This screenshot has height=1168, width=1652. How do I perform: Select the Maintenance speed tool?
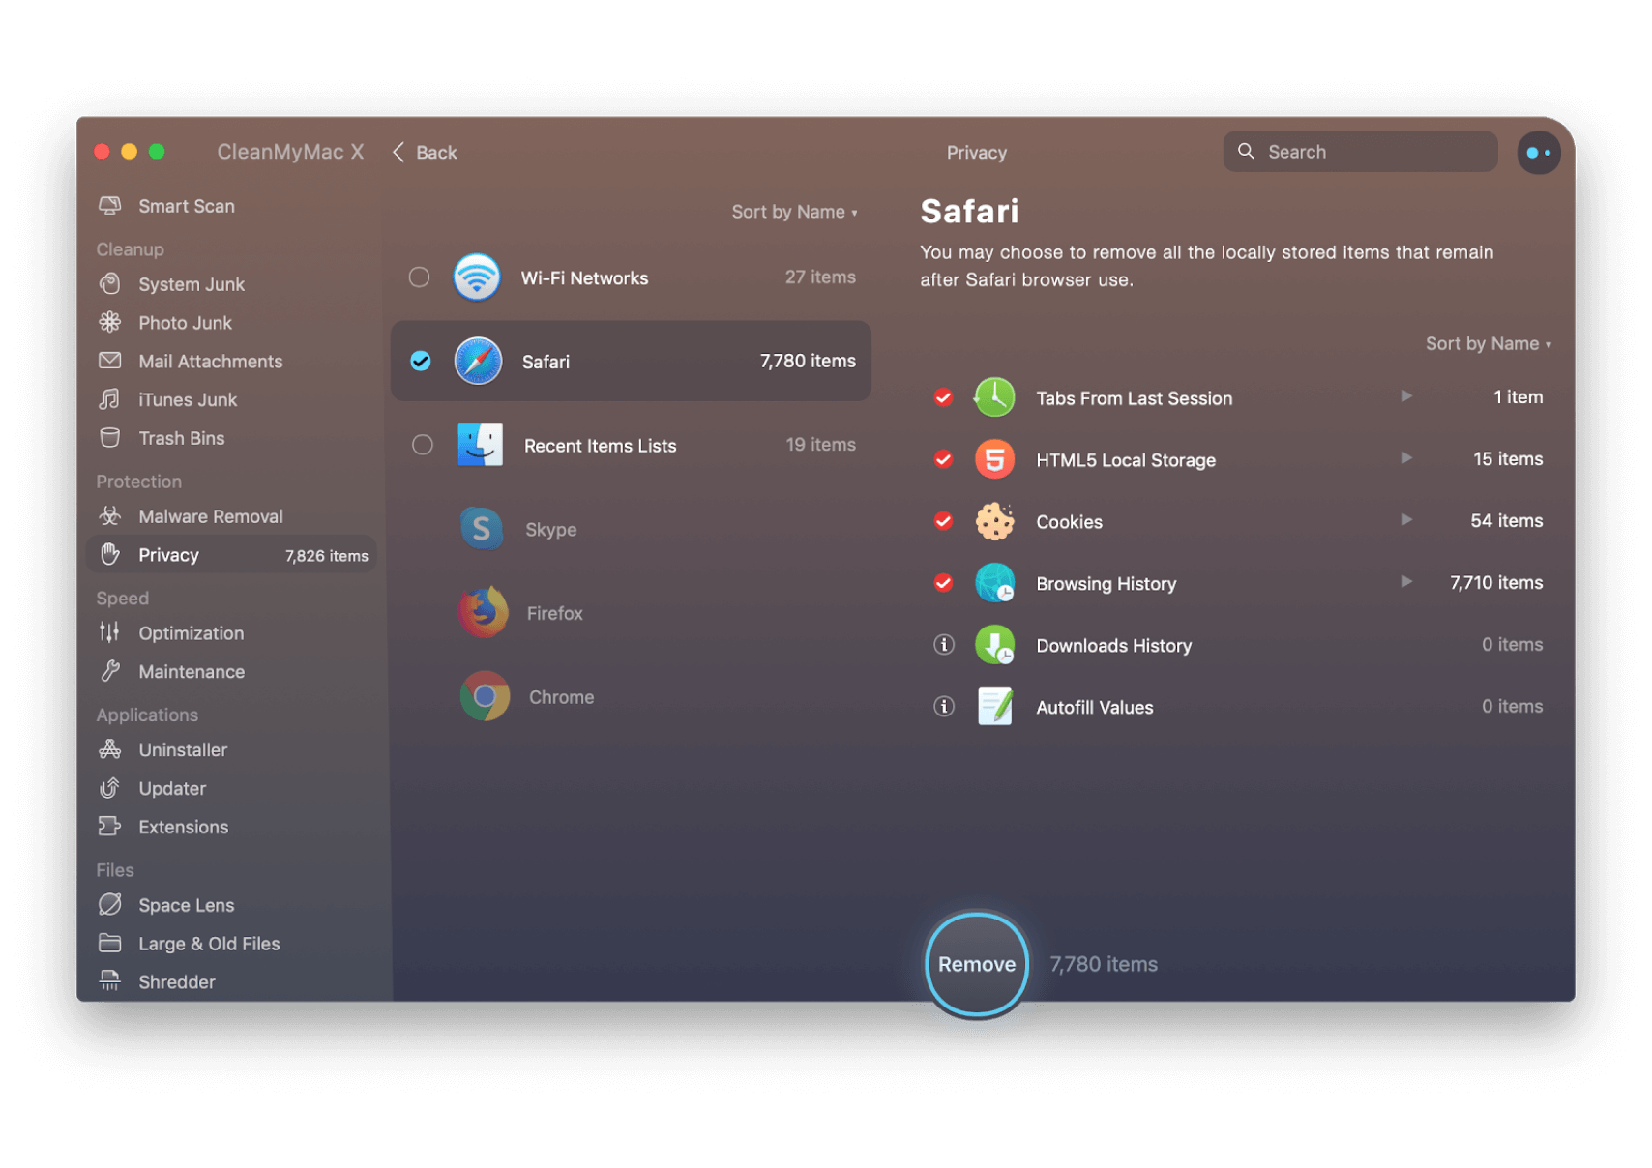191,671
